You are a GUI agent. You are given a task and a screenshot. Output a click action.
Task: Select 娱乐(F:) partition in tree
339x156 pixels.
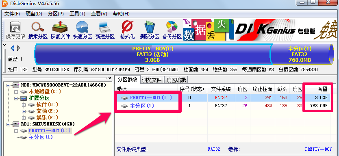(47, 117)
